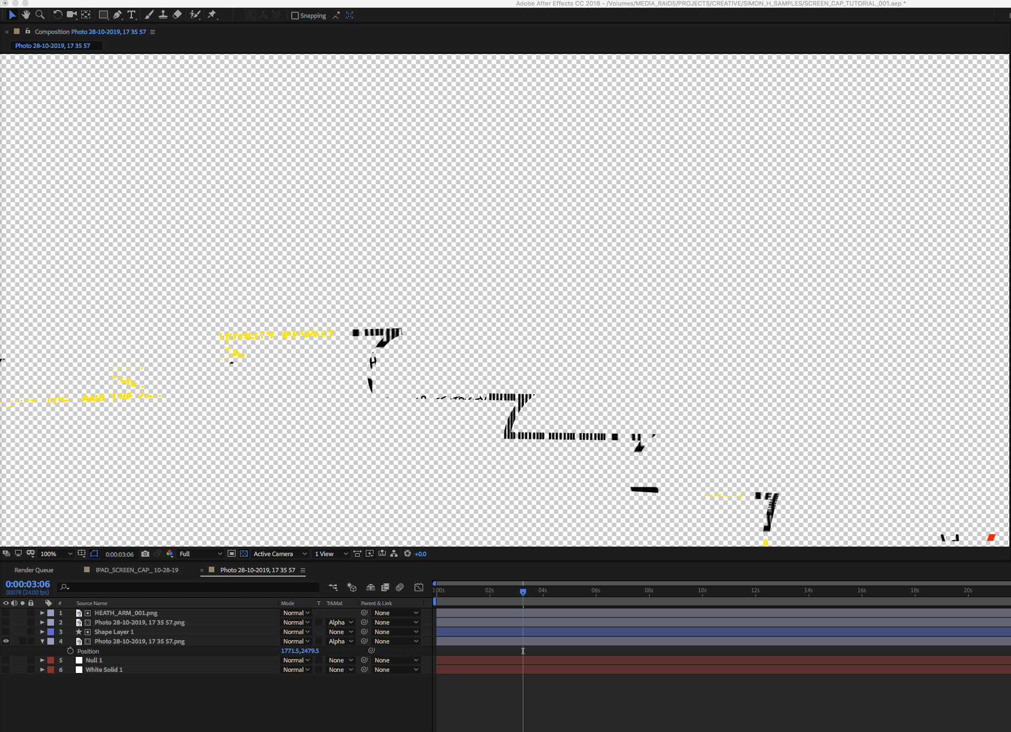Select the Horizontal Type tool
Screen dimensions: 1011x732
(x=131, y=15)
